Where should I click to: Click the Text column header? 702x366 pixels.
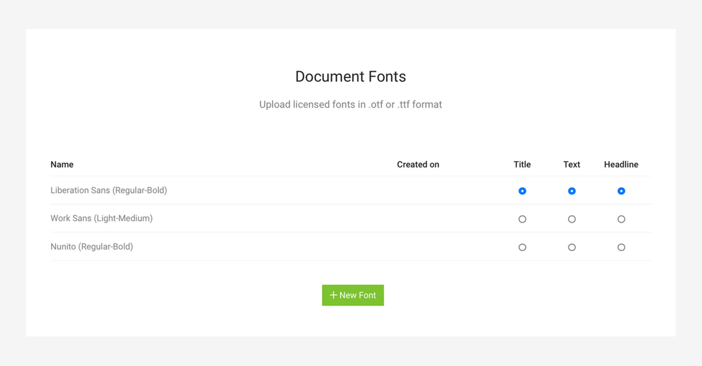pyautogui.click(x=572, y=164)
